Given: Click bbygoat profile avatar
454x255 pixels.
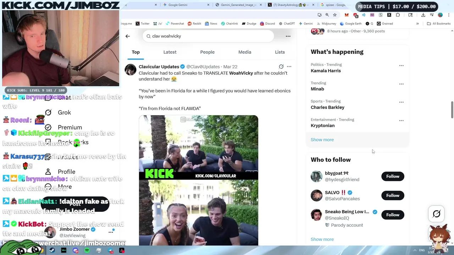Looking at the screenshot, I should pyautogui.click(x=316, y=176).
